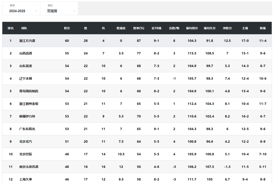Open team 浙江方兴渡

click(27, 41)
